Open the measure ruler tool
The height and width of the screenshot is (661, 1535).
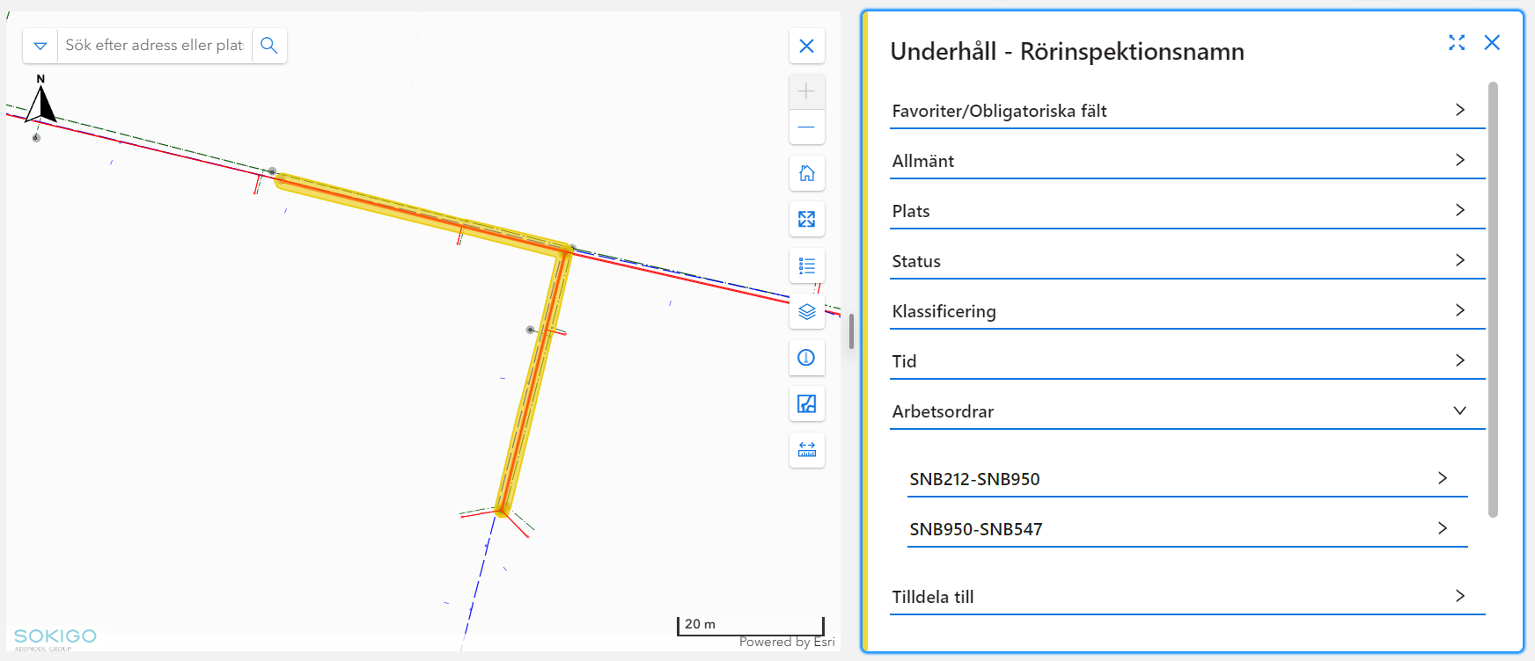point(806,450)
